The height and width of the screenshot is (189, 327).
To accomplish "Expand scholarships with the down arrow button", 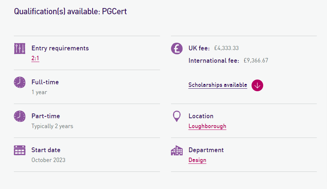I will (257, 85).
